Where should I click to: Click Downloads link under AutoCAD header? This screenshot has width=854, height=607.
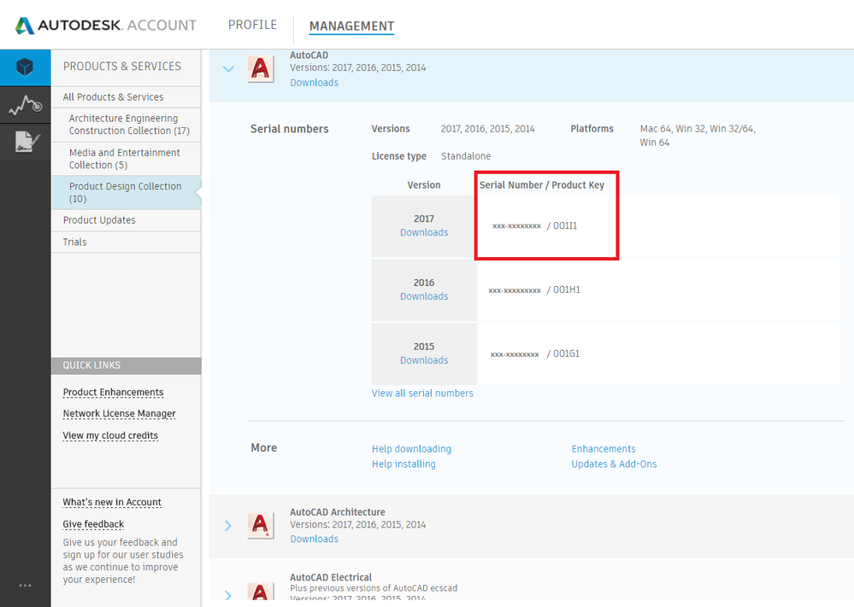315,83
